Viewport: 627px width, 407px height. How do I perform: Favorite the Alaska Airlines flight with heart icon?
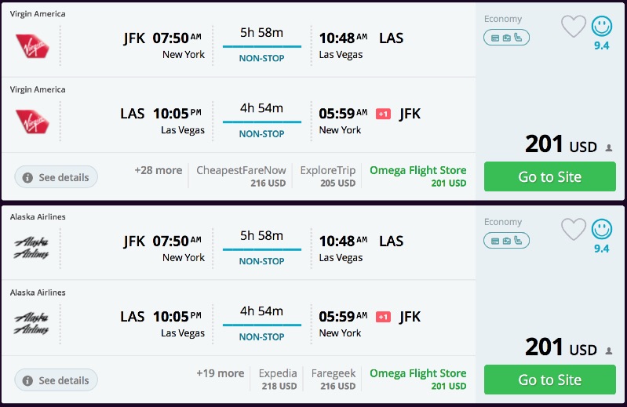click(574, 230)
